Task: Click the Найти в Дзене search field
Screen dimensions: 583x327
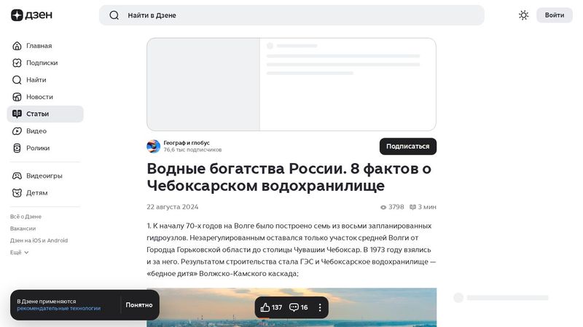Action: pyautogui.click(x=291, y=15)
